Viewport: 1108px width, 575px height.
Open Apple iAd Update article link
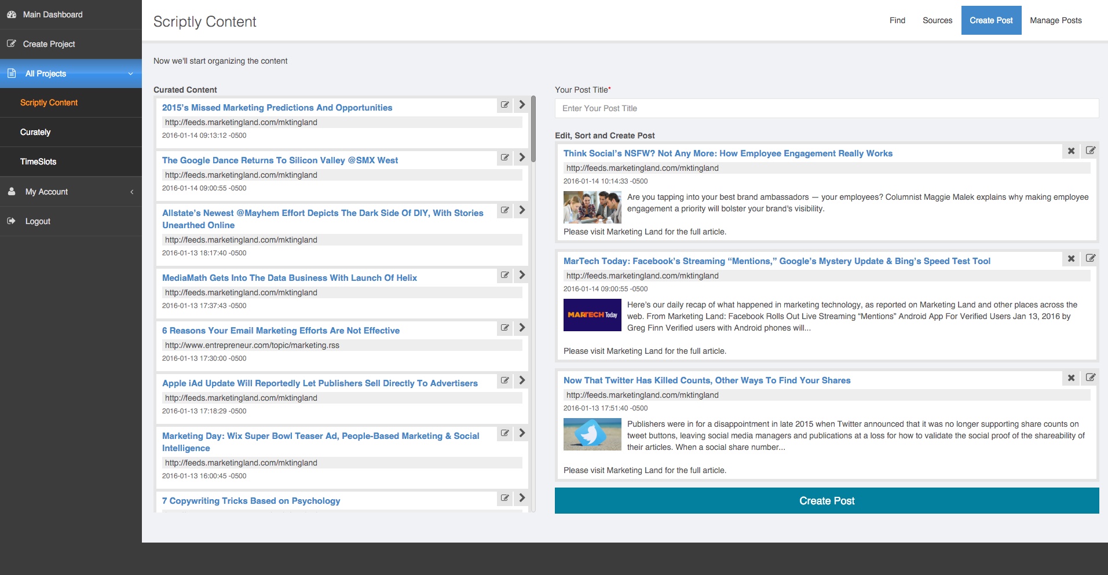point(320,383)
